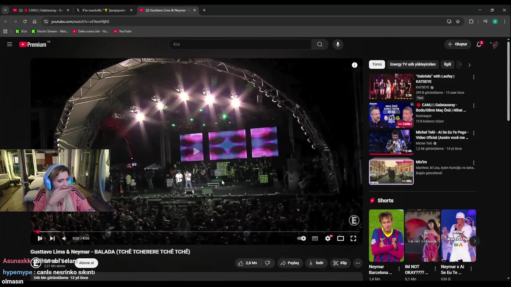
Task: Skip to the next video
Action: tap(52, 238)
